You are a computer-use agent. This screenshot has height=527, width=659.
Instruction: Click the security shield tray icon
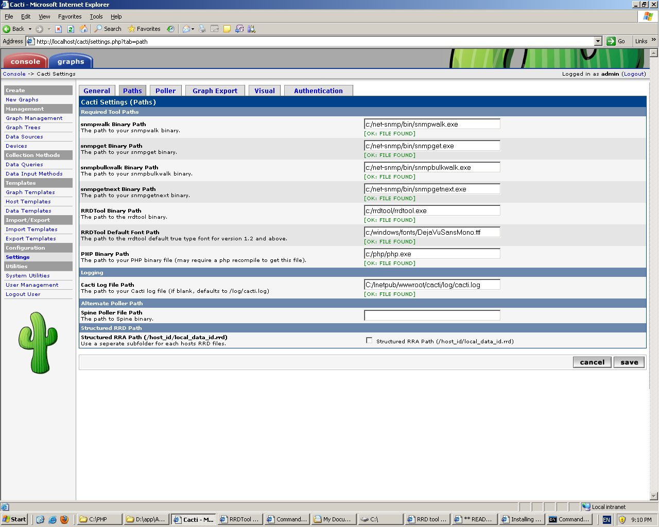[622, 520]
